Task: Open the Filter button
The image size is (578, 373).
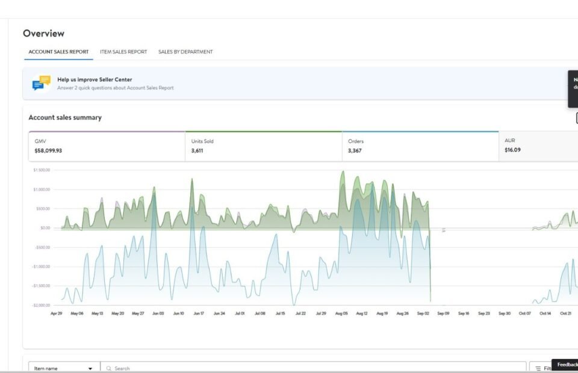Action: pyautogui.click(x=542, y=368)
